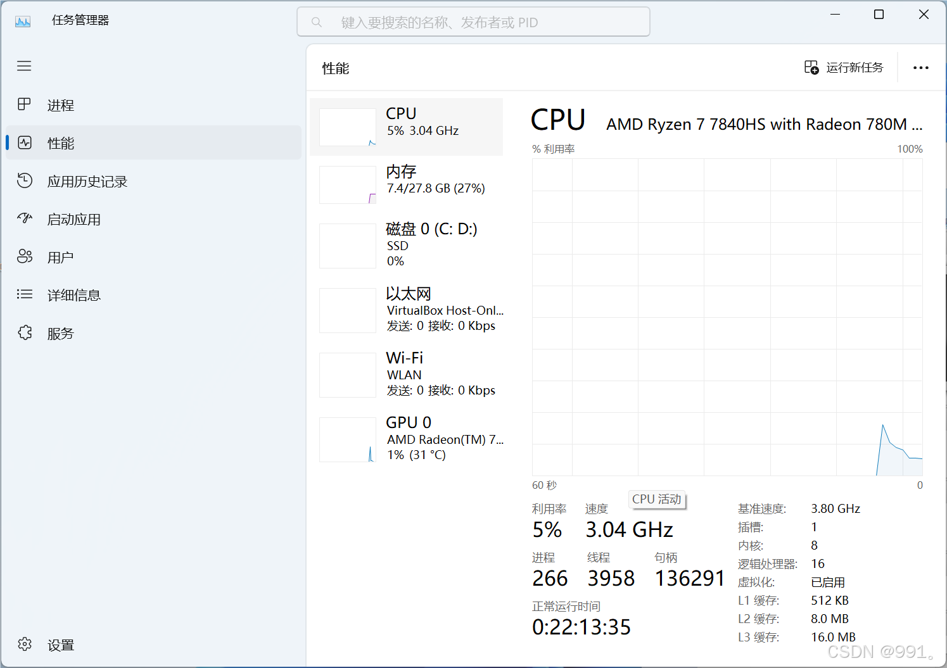Screen dimensions: 947x668
Task: Click the AMD Ryzen 7 7840HS processor name
Action: 765,124
